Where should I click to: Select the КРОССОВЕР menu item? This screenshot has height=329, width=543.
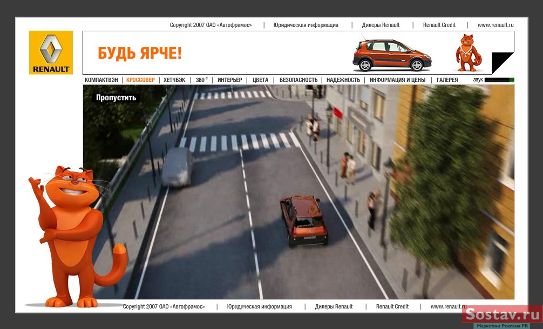140,80
